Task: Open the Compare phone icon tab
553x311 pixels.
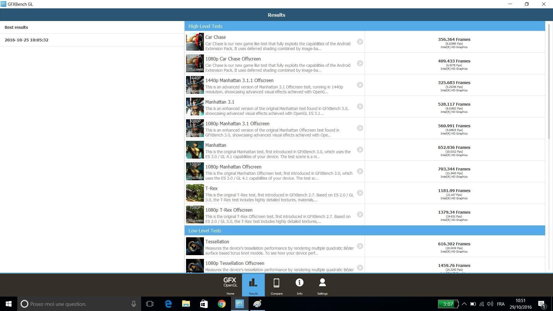Action: coord(276,285)
